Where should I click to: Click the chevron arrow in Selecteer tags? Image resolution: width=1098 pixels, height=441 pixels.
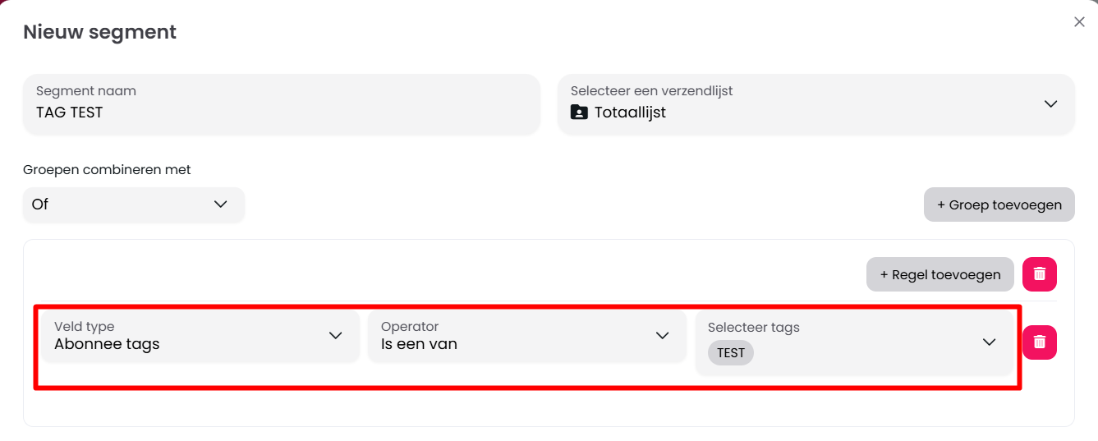tap(989, 342)
